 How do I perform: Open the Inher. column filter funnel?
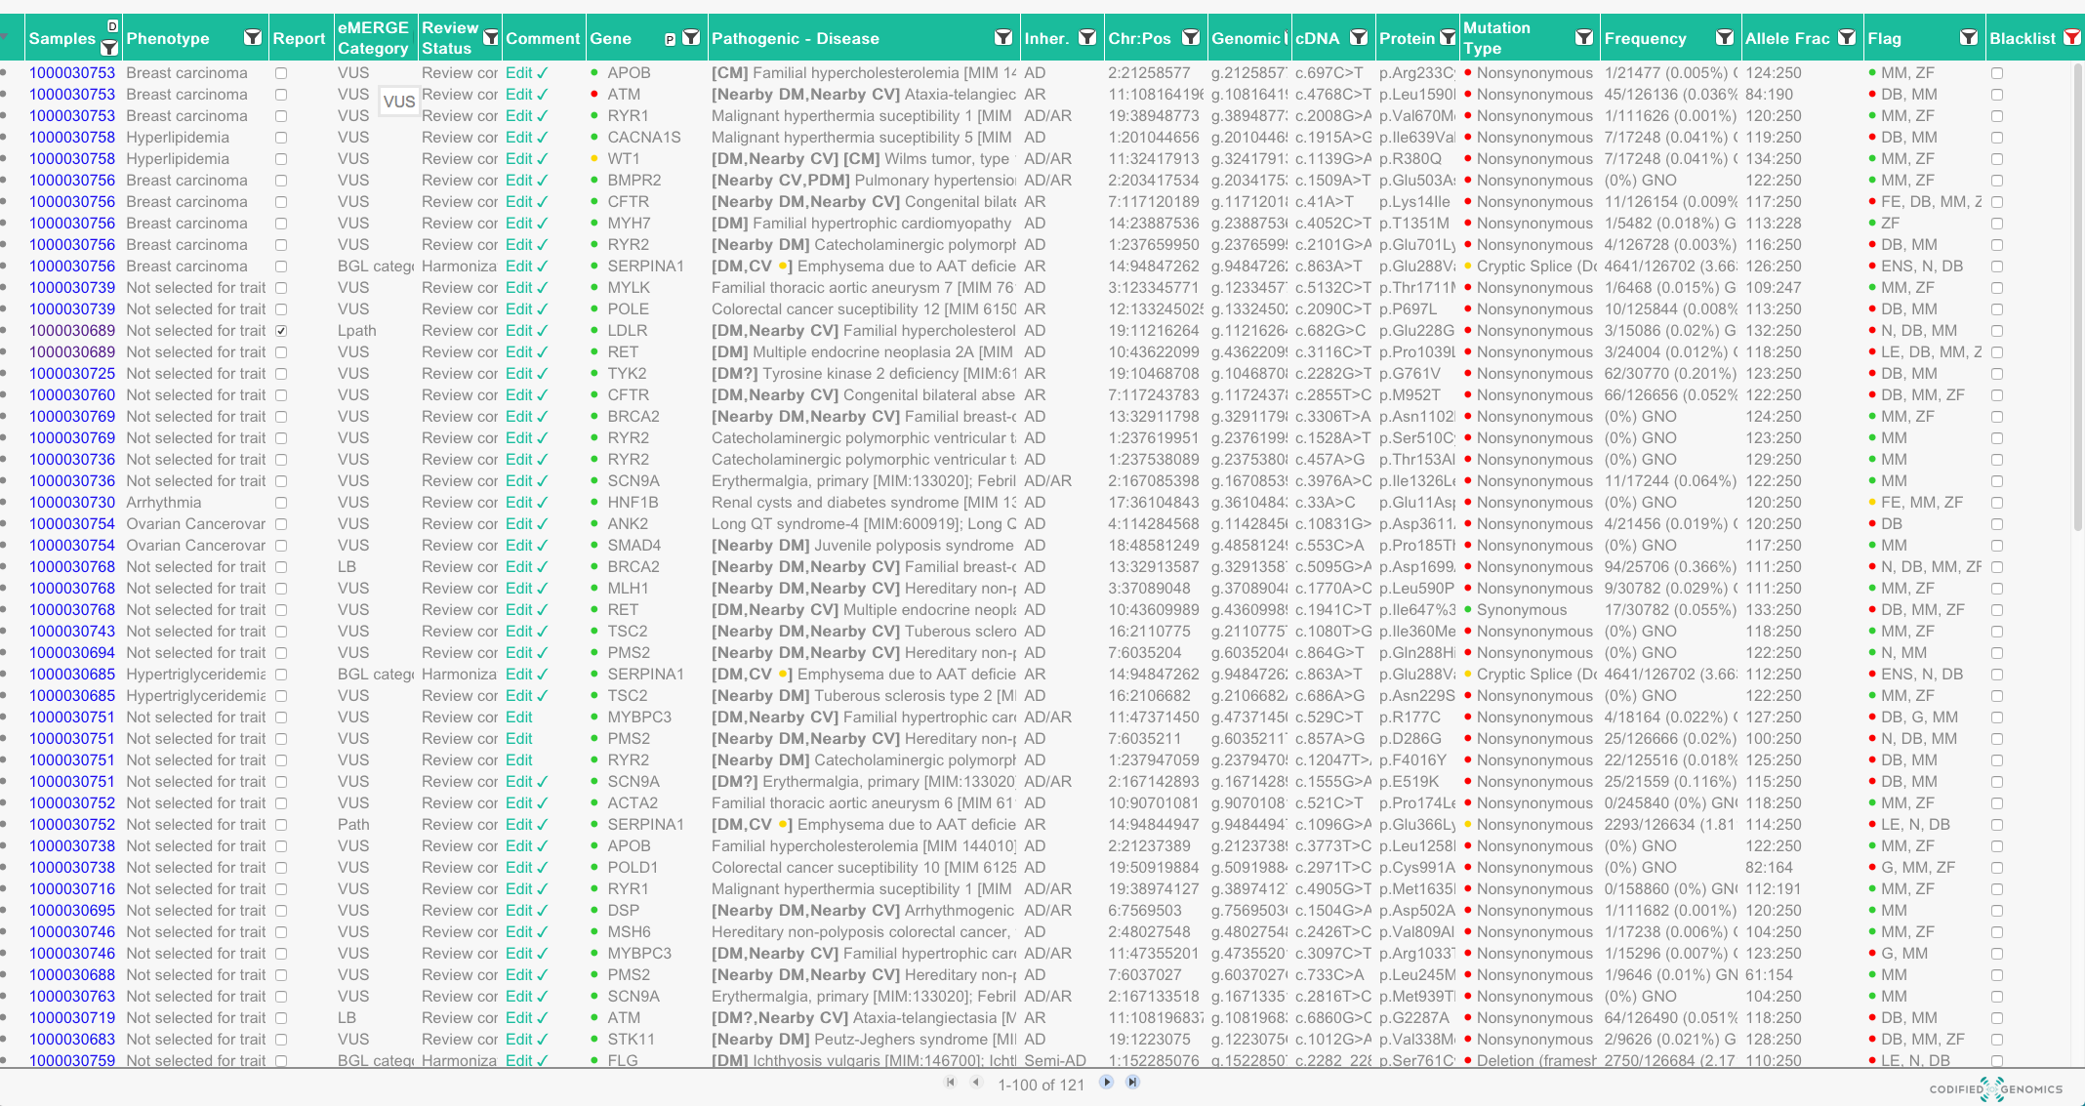point(1087,38)
